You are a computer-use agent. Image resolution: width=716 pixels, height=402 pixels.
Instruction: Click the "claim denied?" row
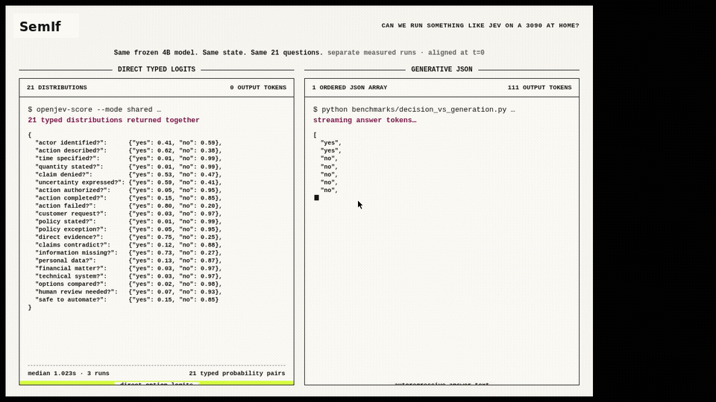(128, 174)
